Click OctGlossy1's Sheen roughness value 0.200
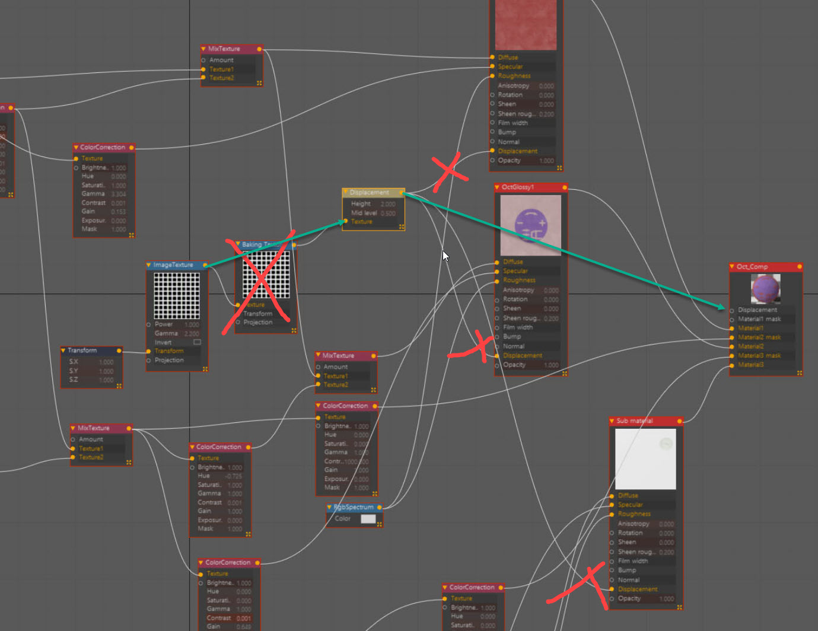The image size is (818, 631). 551,318
